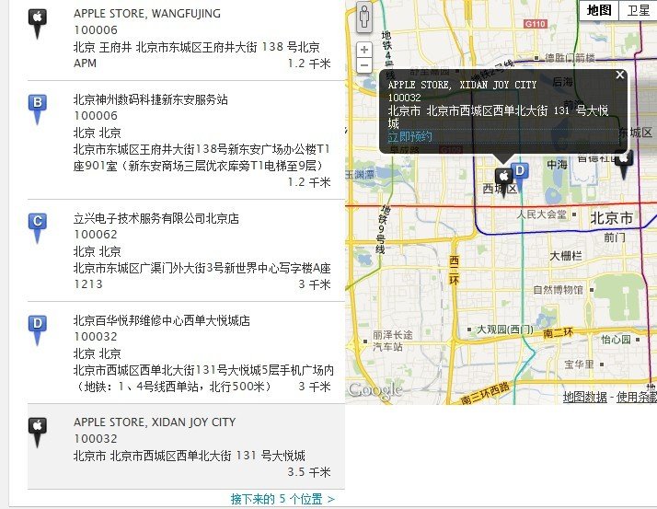Click the 人民大会堂 label on the map
657x509 pixels.
point(542,214)
